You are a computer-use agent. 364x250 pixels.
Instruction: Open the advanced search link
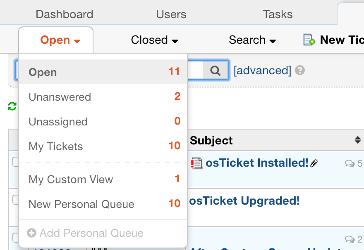262,71
